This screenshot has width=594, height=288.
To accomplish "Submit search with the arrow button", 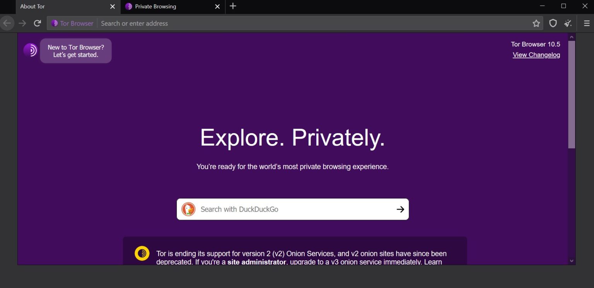I will point(400,209).
